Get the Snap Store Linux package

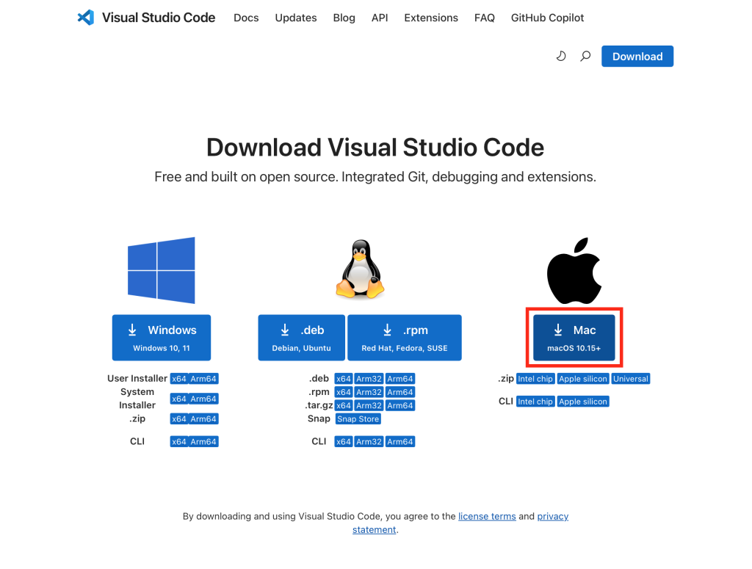coord(358,418)
